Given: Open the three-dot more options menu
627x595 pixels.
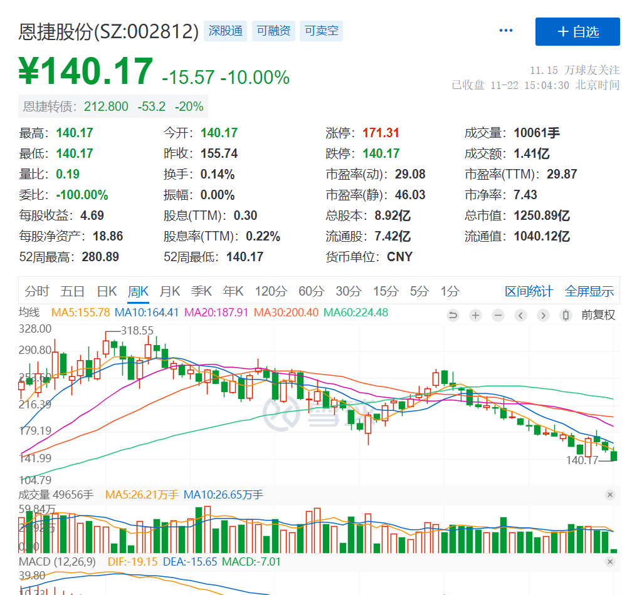Looking at the screenshot, I should [506, 31].
